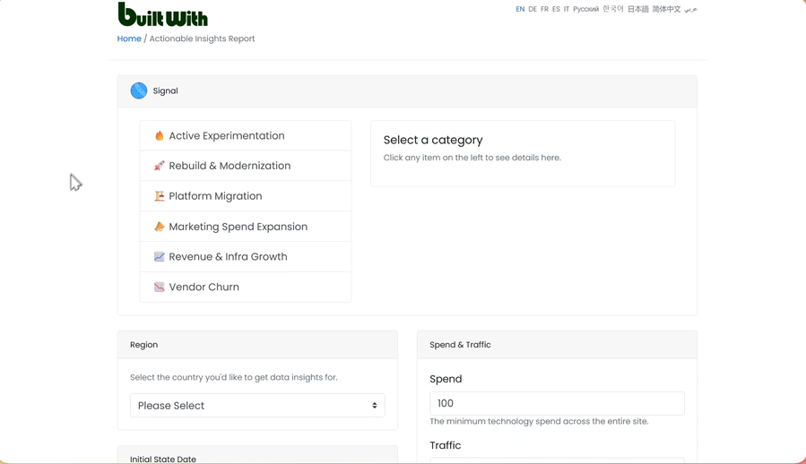Click the Spend input field
Screen dimensions: 806x464
point(557,403)
